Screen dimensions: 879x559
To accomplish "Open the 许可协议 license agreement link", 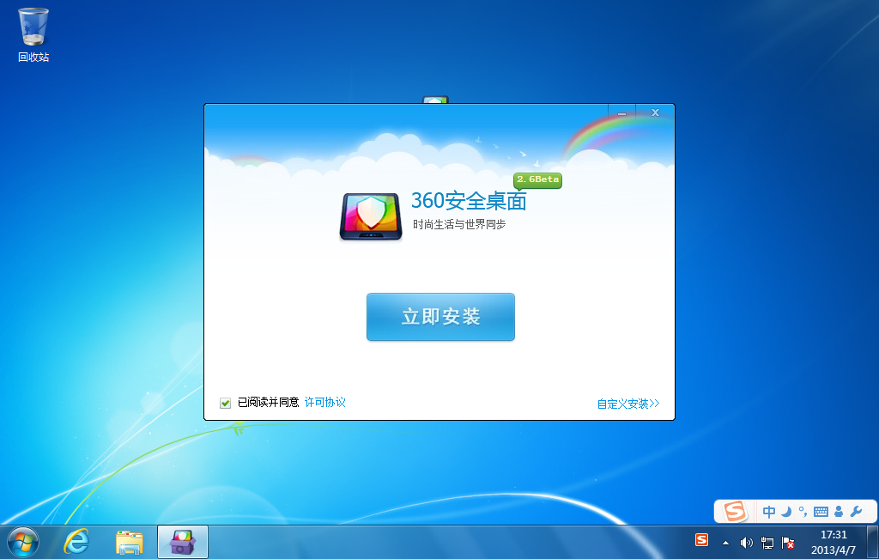I will pos(325,402).
